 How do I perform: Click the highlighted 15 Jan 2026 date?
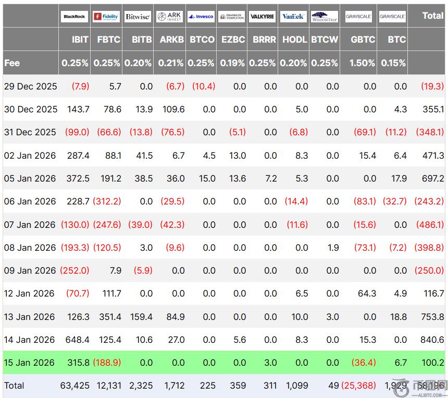click(29, 363)
